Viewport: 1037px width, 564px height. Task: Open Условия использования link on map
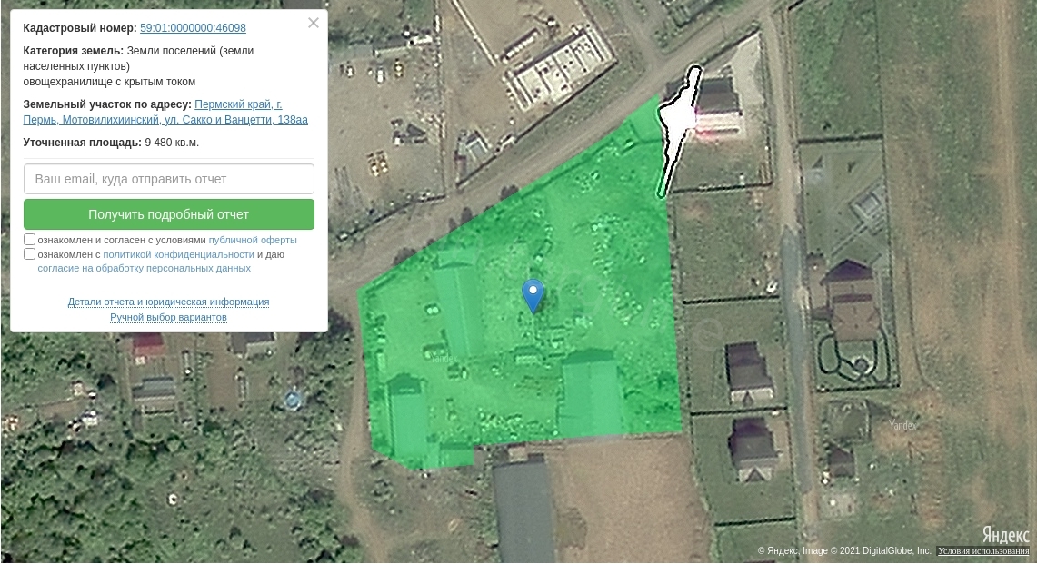tap(983, 550)
